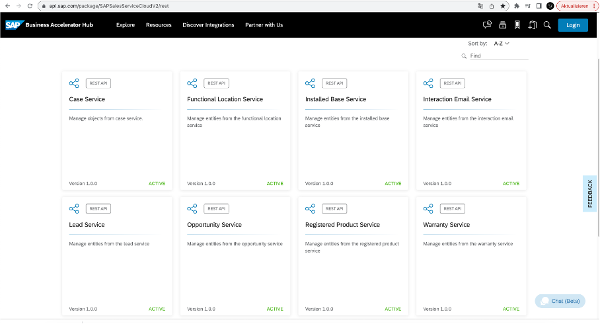Open the feedback chat bubble icon in header
Viewport: 600px width, 324px height.
tap(487, 25)
